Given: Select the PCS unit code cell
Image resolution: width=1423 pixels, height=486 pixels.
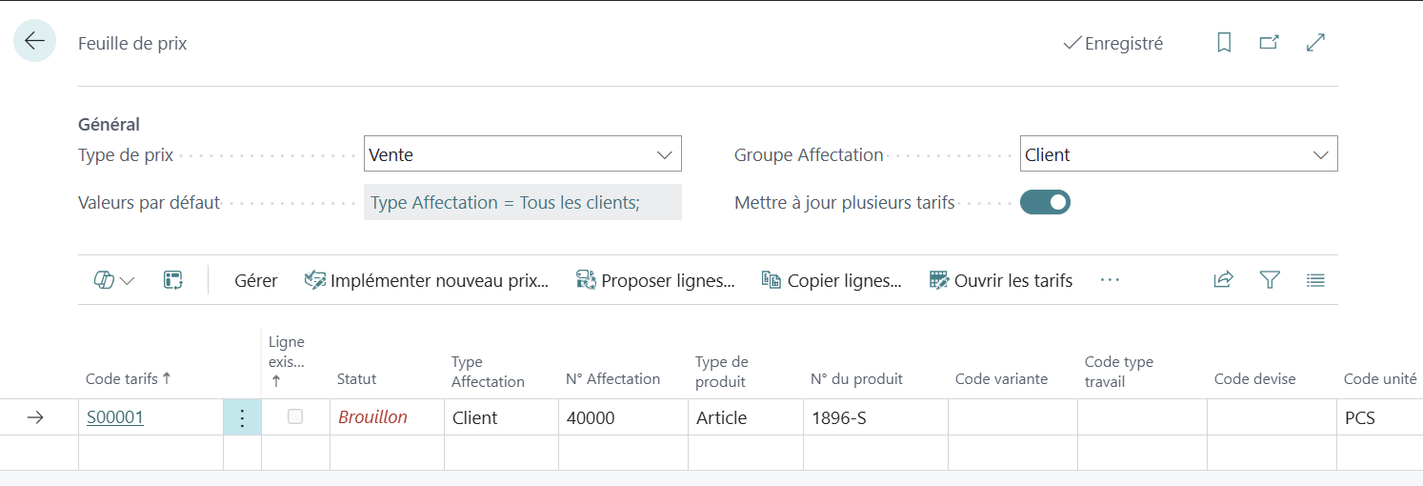Looking at the screenshot, I should coord(1379,417).
